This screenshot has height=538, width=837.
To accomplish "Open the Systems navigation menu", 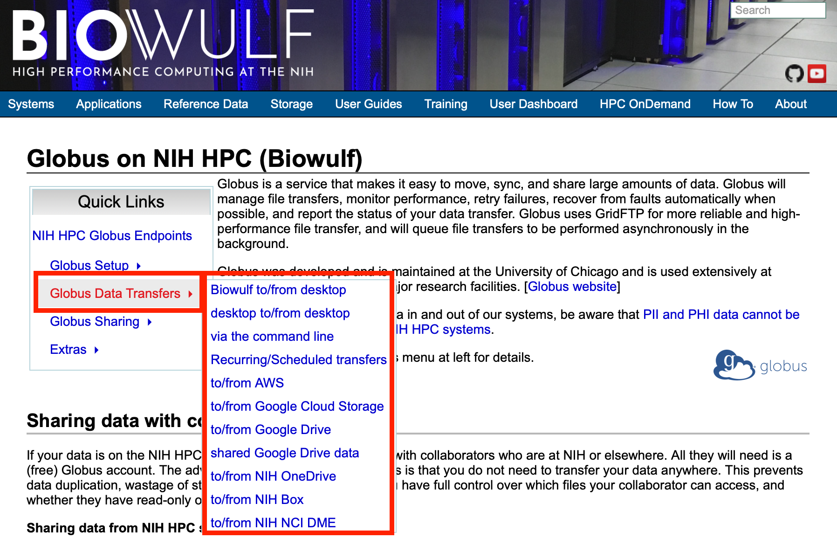I will [31, 104].
